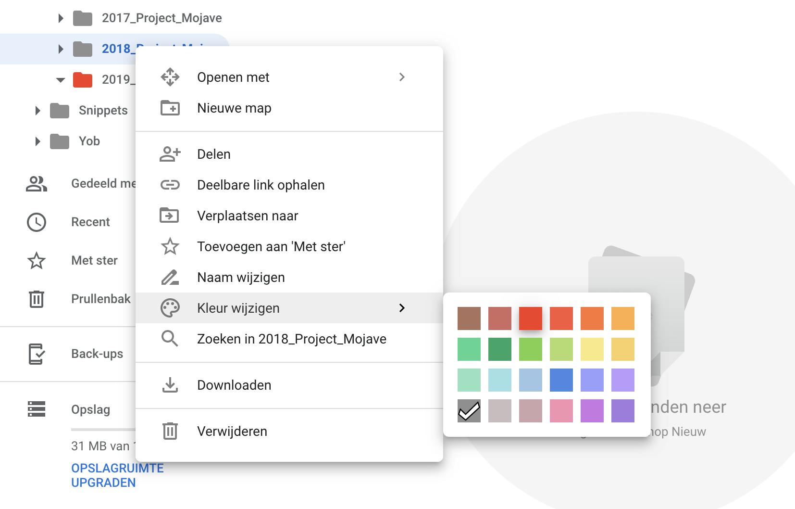Click the star icon beside 'Toevoegen aan Met ster'

170,247
